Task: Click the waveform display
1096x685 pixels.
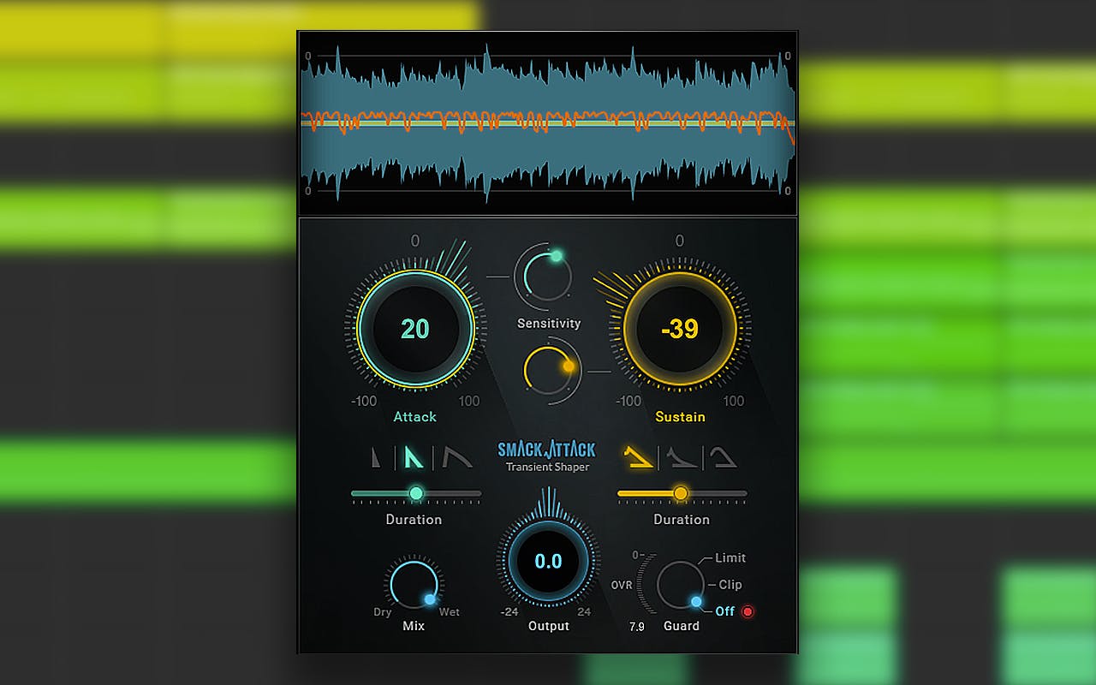Action: [x=547, y=124]
